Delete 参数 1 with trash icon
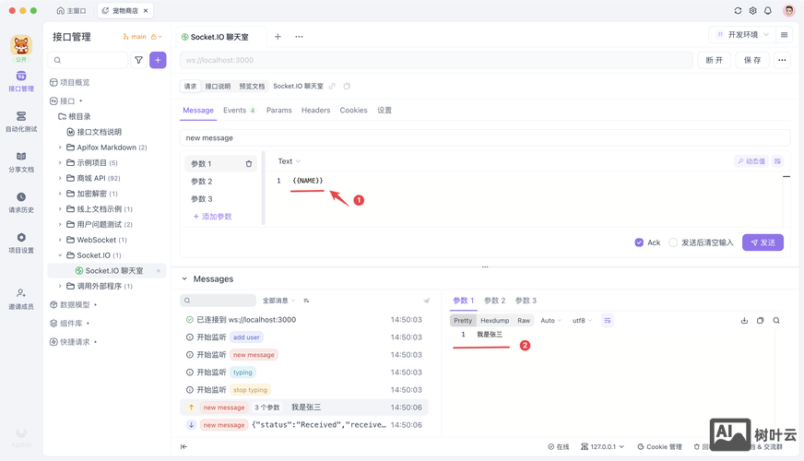Image resolution: width=804 pixels, height=461 pixels. point(249,163)
